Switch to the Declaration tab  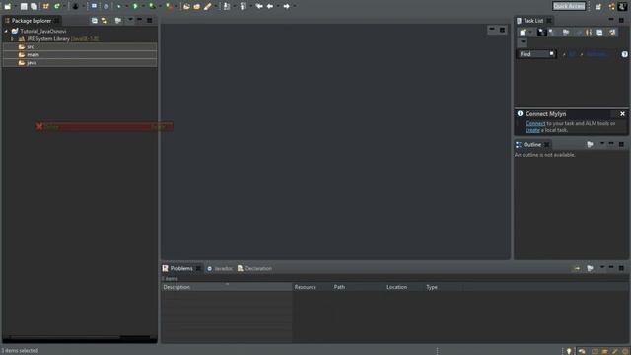(254, 268)
